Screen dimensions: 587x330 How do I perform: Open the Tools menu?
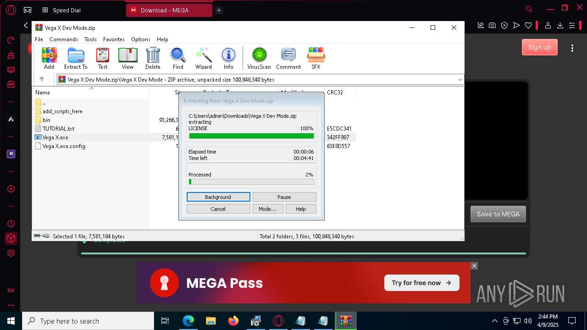[90, 39]
